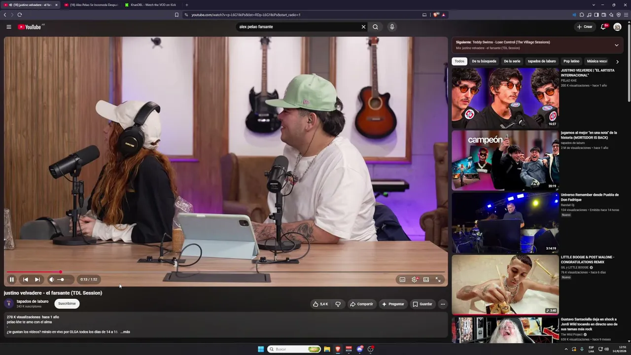
Task: Switch to theater mode
Action: (426, 280)
